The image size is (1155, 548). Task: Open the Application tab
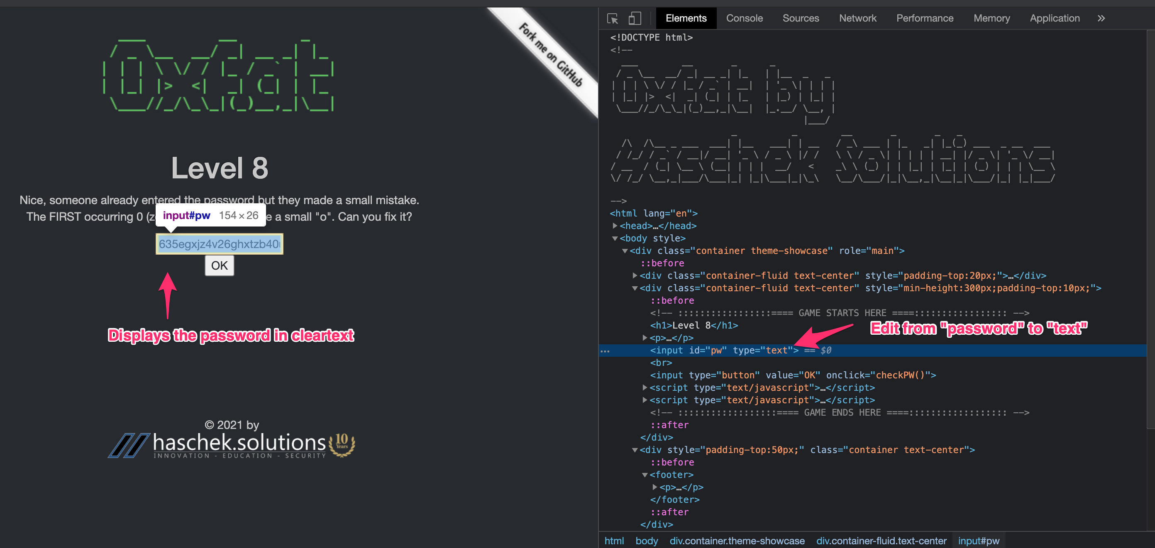[1054, 18]
